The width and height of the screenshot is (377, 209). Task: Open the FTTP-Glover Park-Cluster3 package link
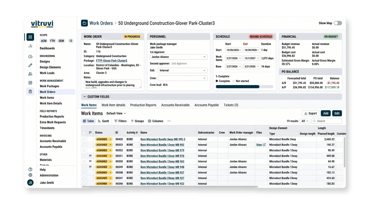tap(112, 60)
